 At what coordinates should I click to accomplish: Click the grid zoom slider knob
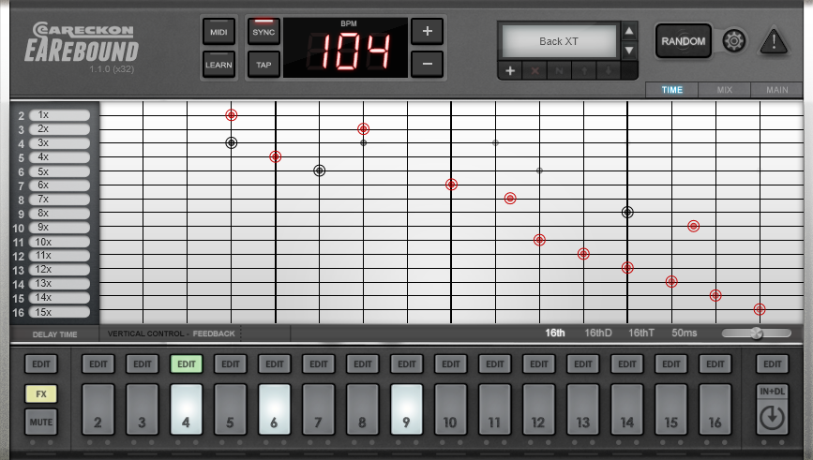click(757, 334)
